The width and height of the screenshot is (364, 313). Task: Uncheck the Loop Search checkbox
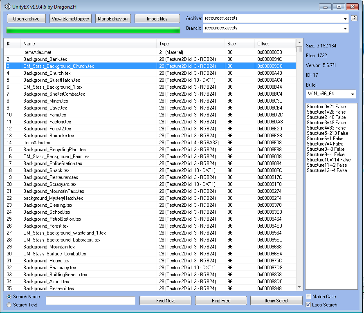click(x=309, y=305)
